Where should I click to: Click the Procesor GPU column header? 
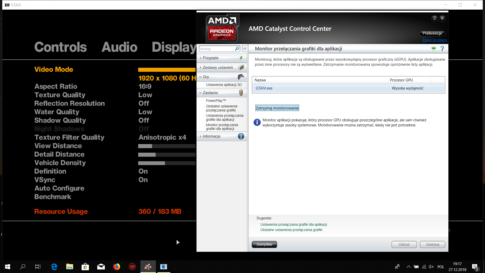pos(410,80)
